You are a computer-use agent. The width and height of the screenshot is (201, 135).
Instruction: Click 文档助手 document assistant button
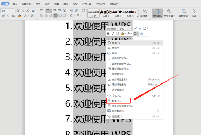157,13
